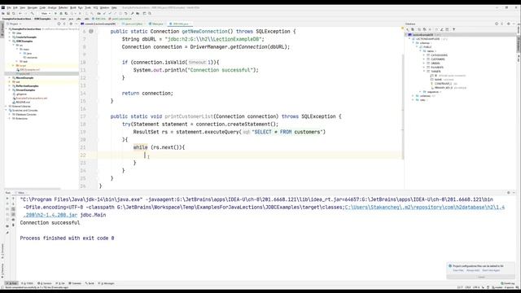This screenshot has height=293, width=521.
Task: Select the .gitignore file in project tree
Action: (x=21, y=94)
